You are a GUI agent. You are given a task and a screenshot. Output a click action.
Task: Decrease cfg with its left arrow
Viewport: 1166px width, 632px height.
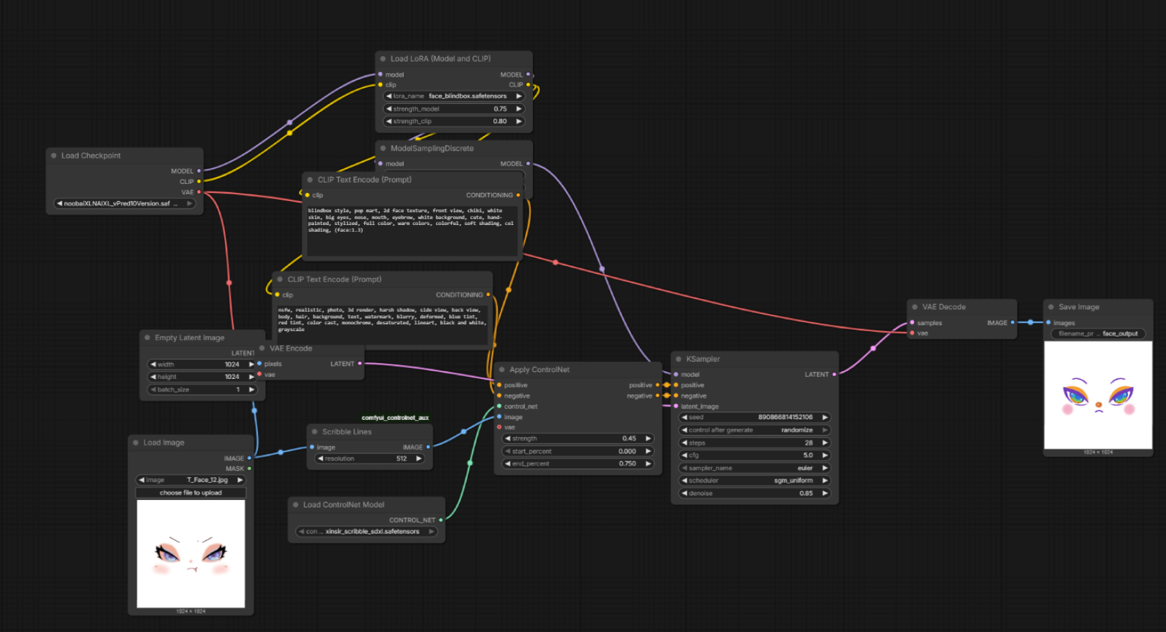684,456
